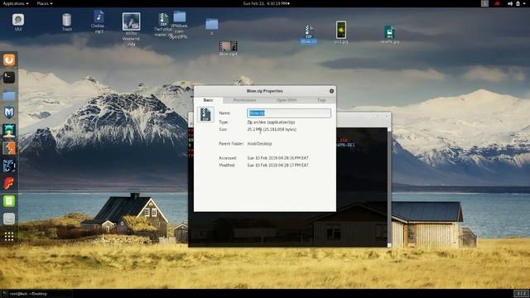This screenshot has width=530, height=298.
Task: Select the Blow.mp4 video file icon
Action: pos(229,49)
